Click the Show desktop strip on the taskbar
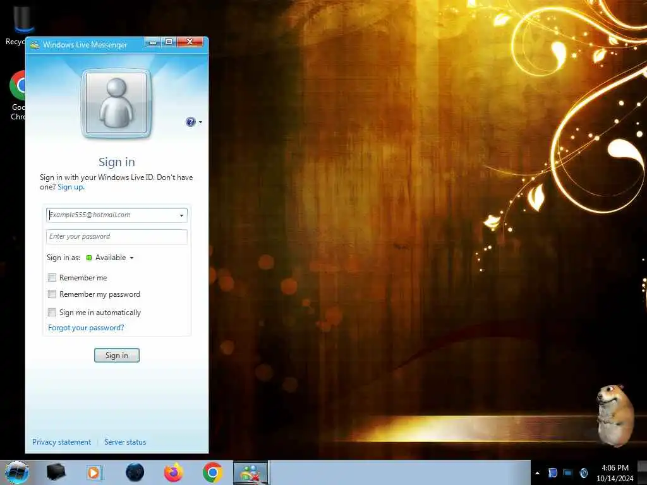647x485 pixels. pos(642,472)
